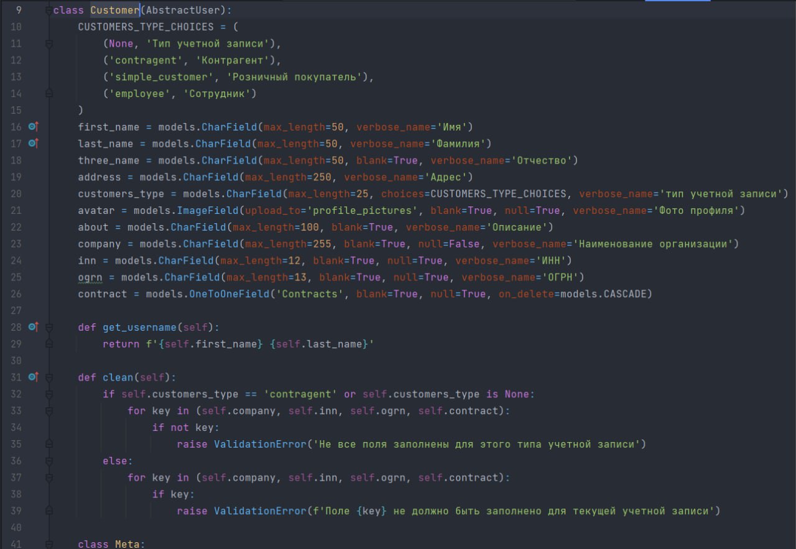Collapse the for loop fold on line 37
Viewport: 796px width, 549px height.
point(49,477)
